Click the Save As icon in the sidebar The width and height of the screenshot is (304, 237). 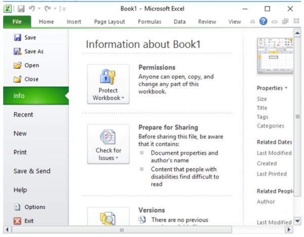pos(17,52)
